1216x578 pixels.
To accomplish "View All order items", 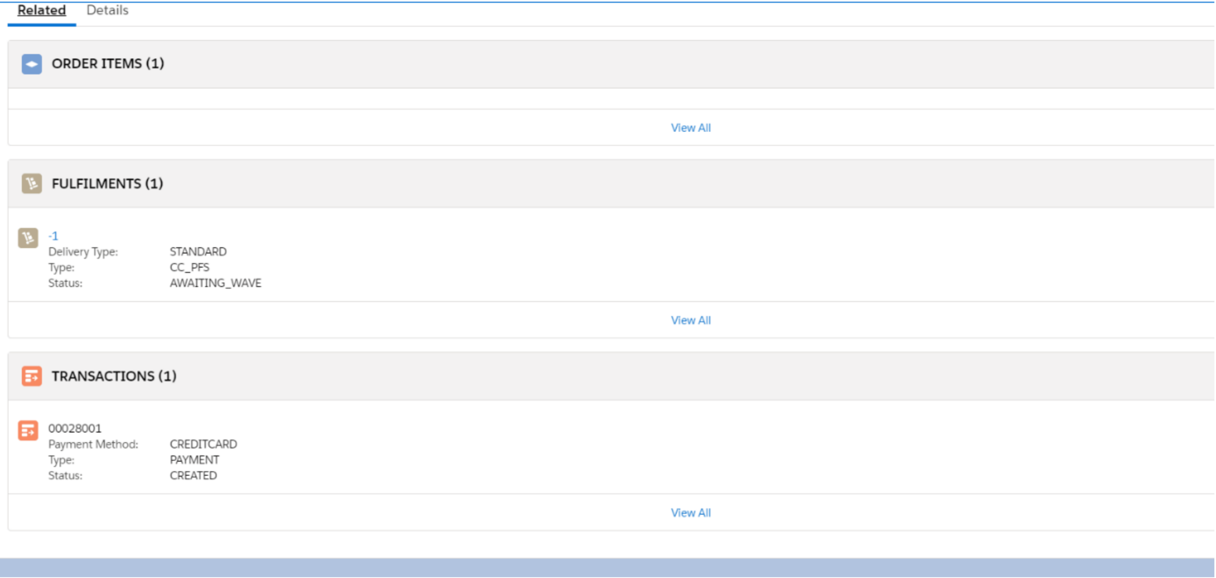I will tap(691, 127).
